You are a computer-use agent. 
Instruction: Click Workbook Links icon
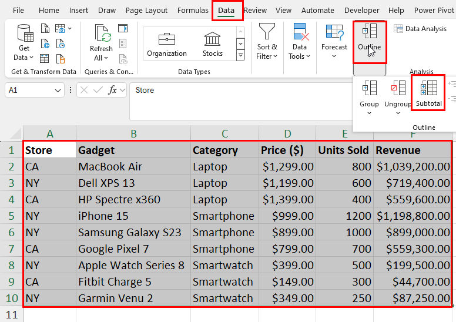(123, 59)
